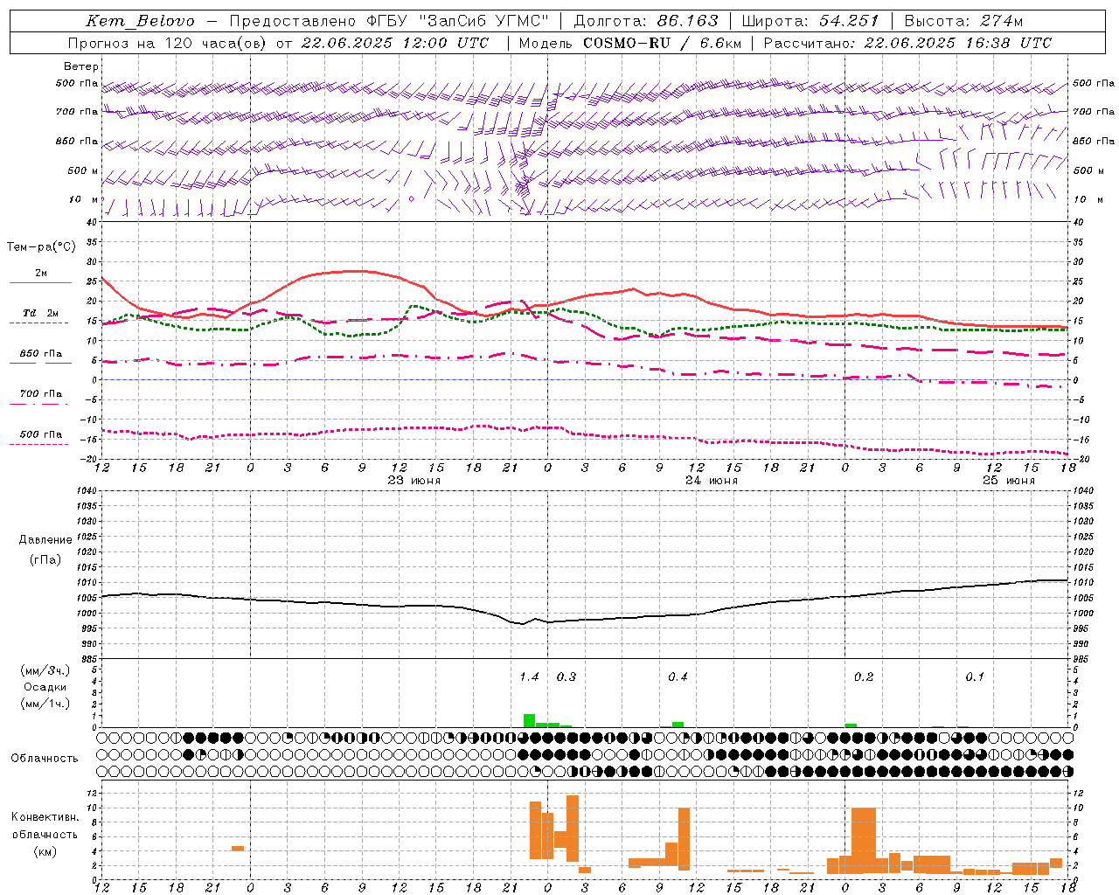Click the '23 июня' date label
The image size is (1119, 895).
pyautogui.click(x=414, y=481)
